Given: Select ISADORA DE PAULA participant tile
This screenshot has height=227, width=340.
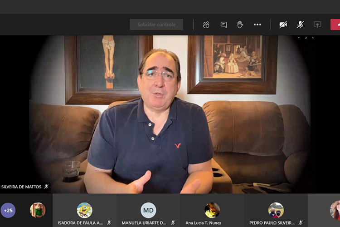Looking at the screenshot, I should [x=85, y=211].
